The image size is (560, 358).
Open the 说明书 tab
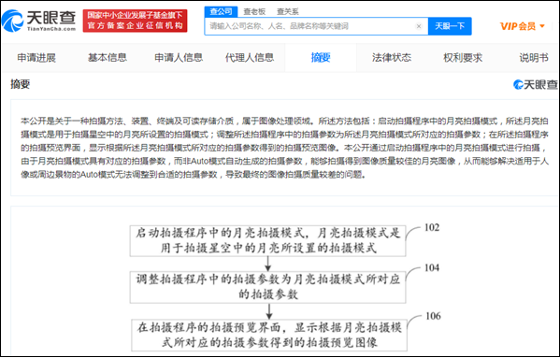(x=534, y=57)
